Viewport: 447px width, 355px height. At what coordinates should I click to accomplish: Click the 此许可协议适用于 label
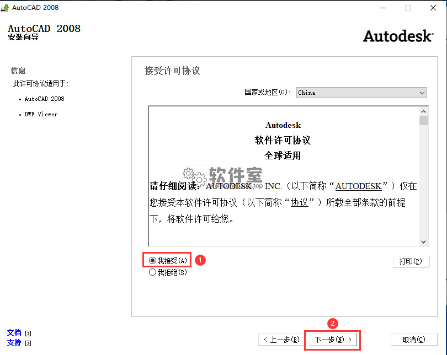pos(41,83)
